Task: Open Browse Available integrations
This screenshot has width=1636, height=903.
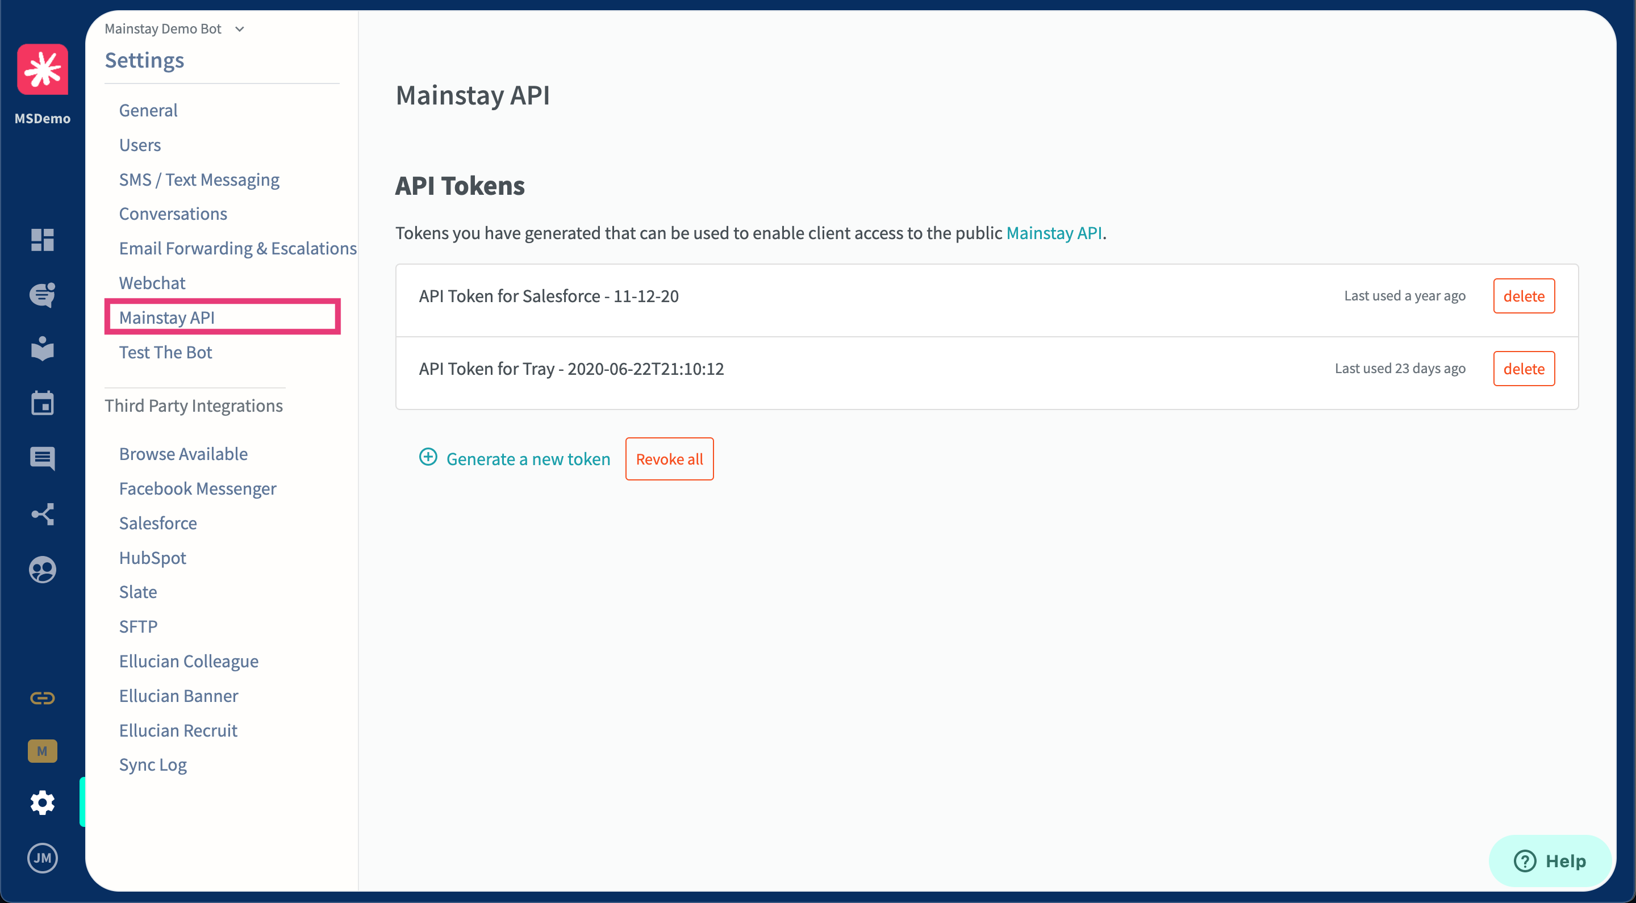Action: (183, 454)
